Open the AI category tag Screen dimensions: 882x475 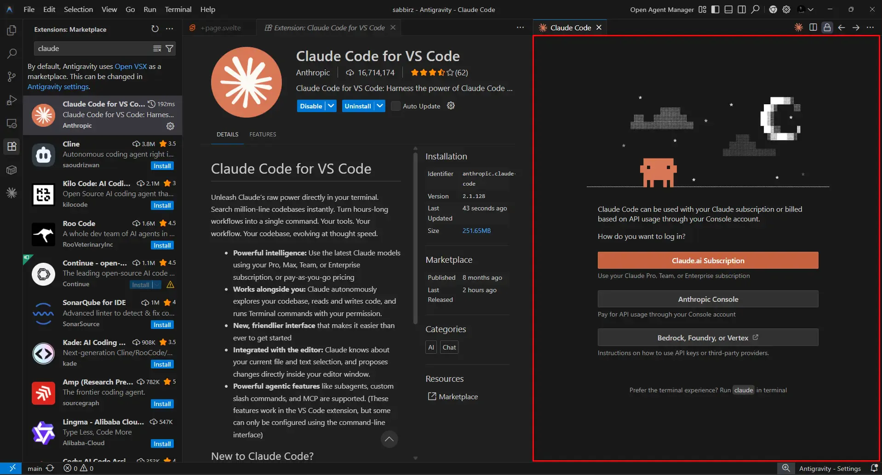coord(431,347)
